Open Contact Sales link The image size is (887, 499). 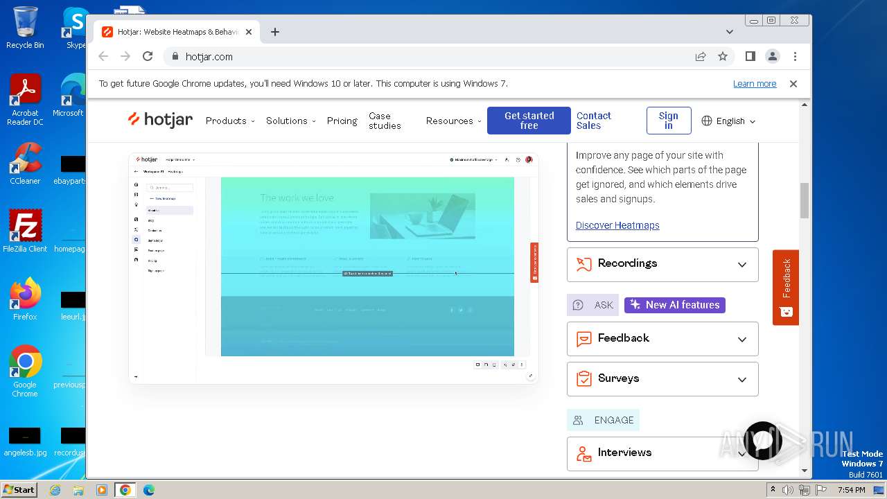click(594, 121)
